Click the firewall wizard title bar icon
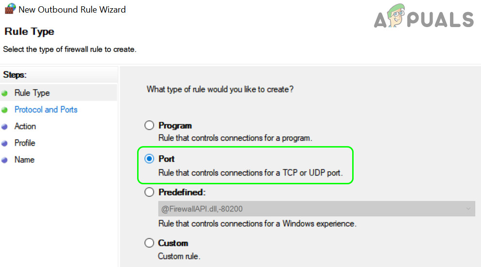Viewport: 481px width, 267px height. pyautogui.click(x=9, y=9)
